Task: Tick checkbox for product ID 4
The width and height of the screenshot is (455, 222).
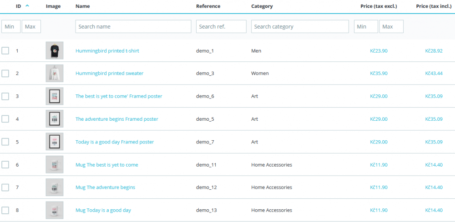Action: pyautogui.click(x=5, y=119)
